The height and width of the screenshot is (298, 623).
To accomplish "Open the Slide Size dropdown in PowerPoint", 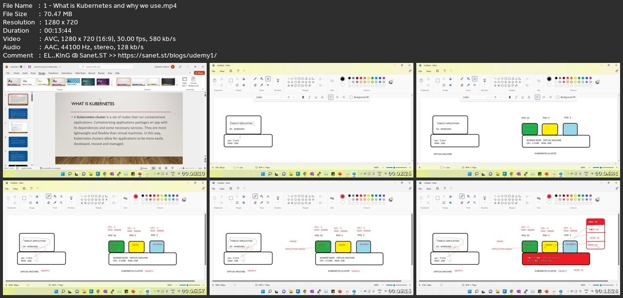I will (x=184, y=82).
